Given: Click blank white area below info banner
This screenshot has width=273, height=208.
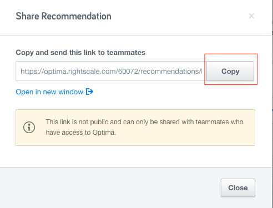Looking at the screenshot, I should (135, 156).
